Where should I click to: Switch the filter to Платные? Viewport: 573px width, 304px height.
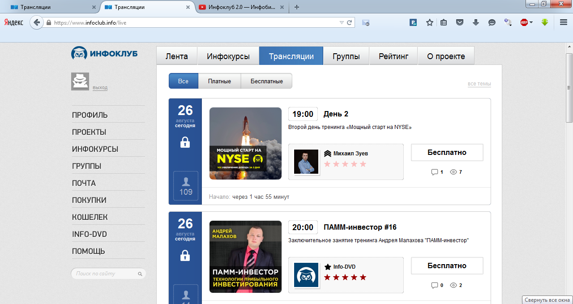pyautogui.click(x=219, y=81)
